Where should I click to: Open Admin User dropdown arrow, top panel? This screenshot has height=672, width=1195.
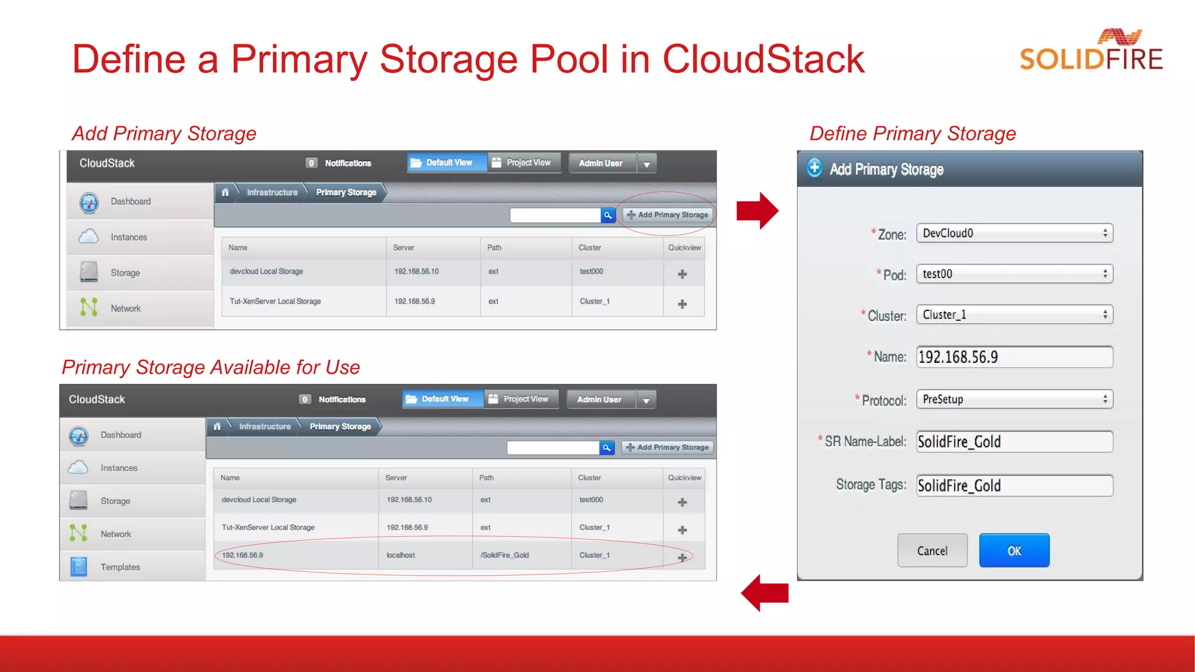tap(647, 164)
